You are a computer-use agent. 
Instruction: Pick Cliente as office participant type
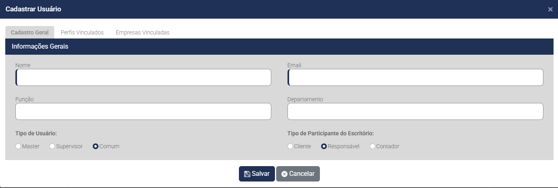tap(290, 146)
